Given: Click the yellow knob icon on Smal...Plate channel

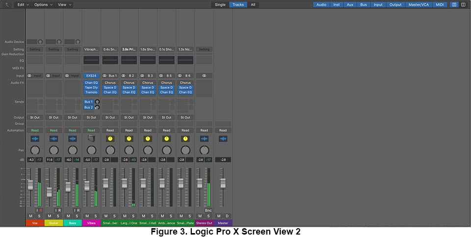Looking at the screenshot, I should click(185, 139).
